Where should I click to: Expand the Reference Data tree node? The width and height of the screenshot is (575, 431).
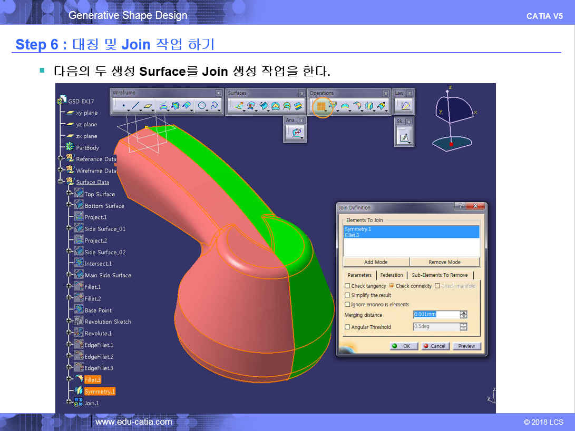pyautogui.click(x=61, y=158)
